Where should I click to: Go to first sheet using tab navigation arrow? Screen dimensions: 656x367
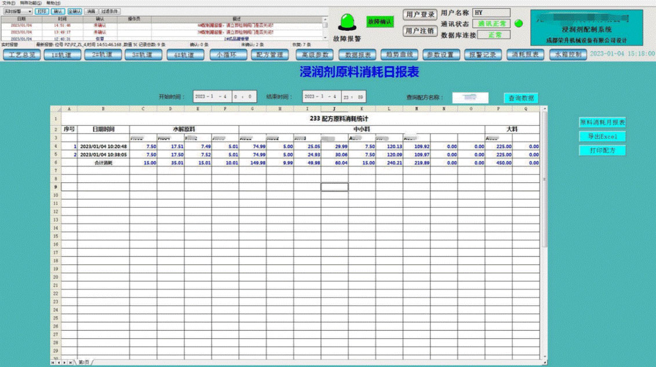point(53,362)
